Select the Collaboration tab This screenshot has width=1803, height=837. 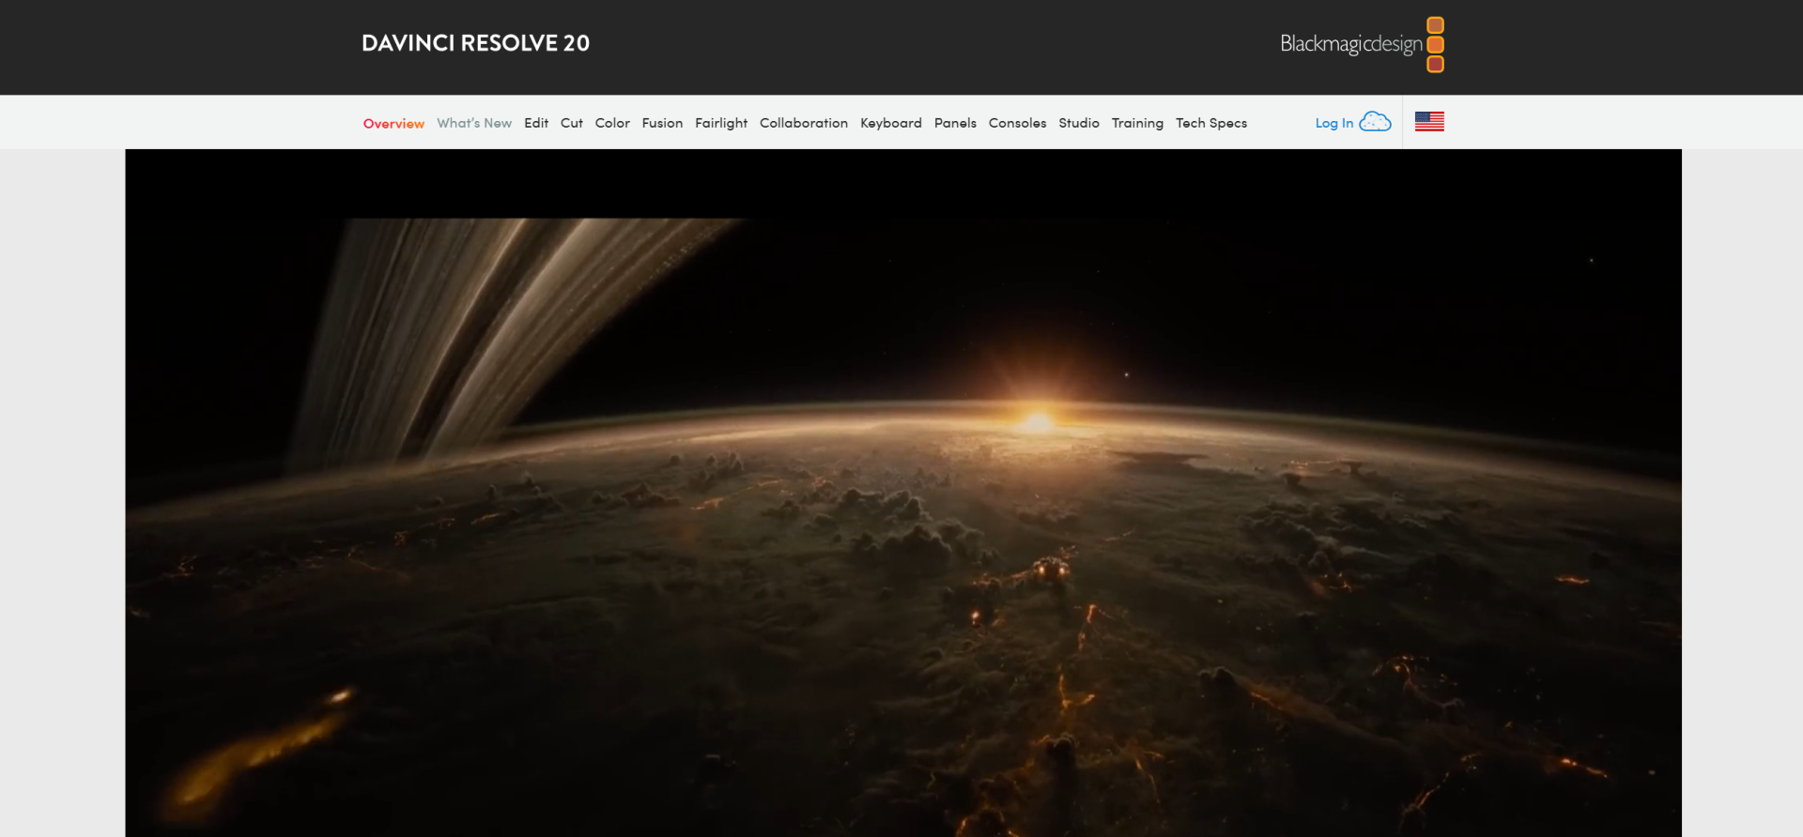[x=803, y=123]
